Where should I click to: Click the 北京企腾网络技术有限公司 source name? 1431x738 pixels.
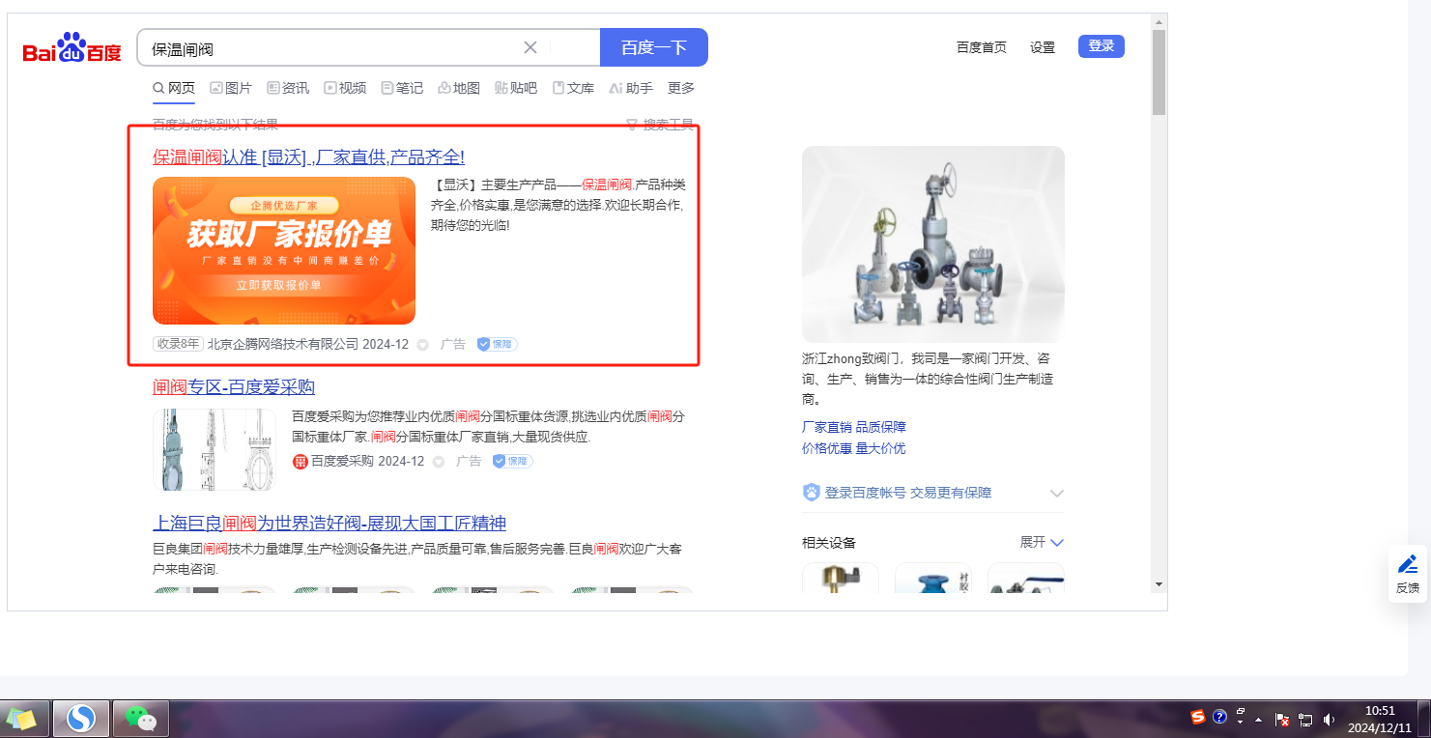pos(283,345)
